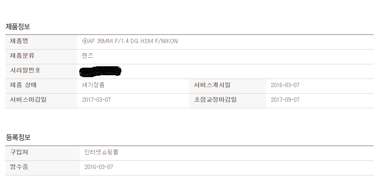Click the 등록정보 section heading
Screen dimensions: 385x185
(18, 138)
